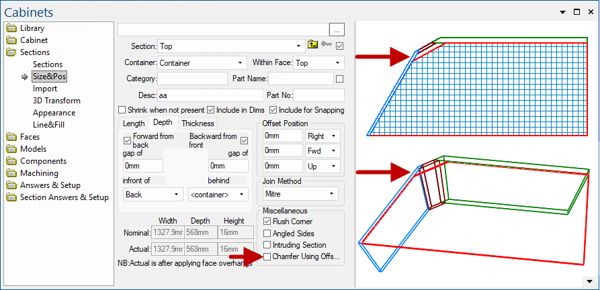The width and height of the screenshot is (600, 290).
Task: Click the Answers & Setup folder icon
Action: (x=11, y=185)
